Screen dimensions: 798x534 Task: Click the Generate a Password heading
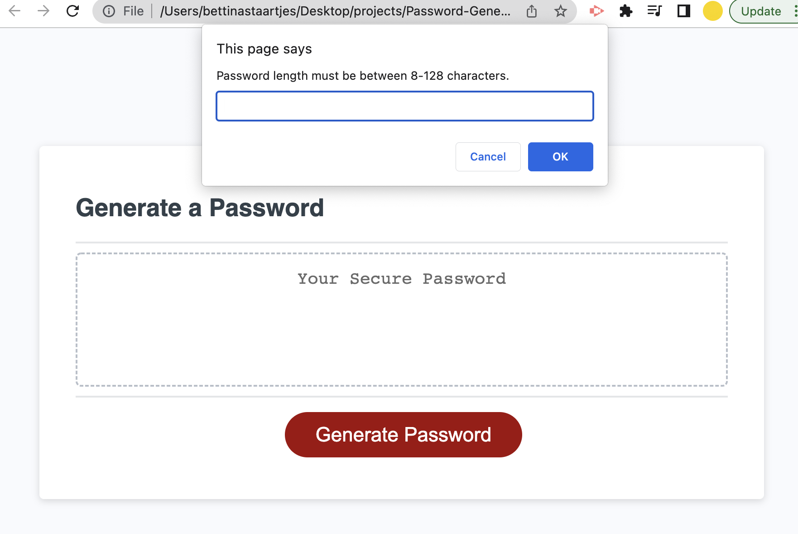click(x=200, y=208)
